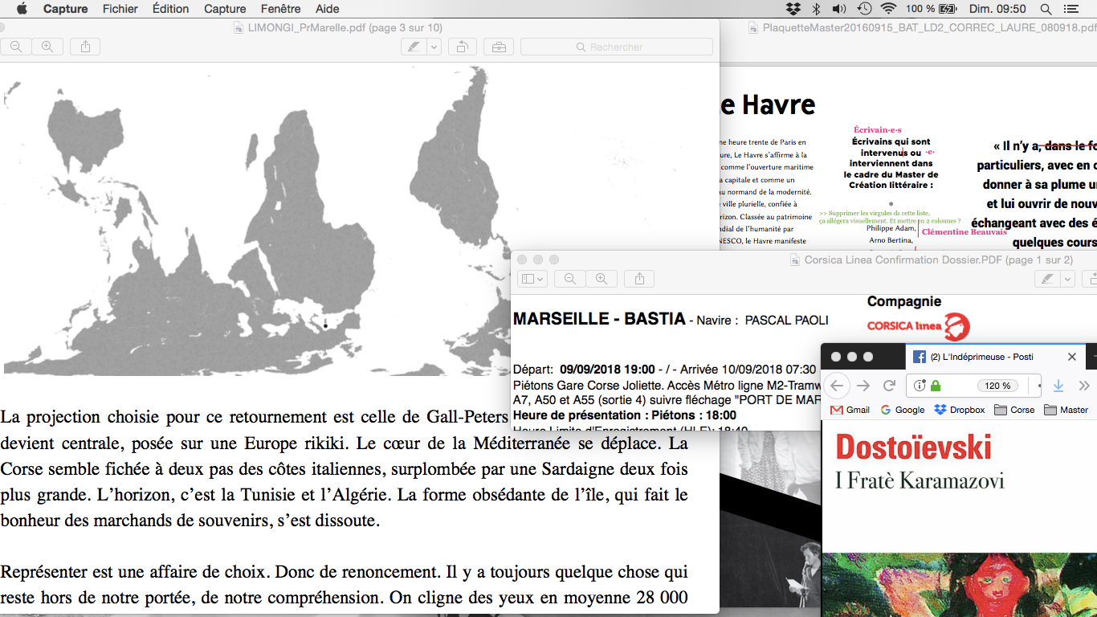1097x617 pixels.
Task: Zoom in on the Corsica Linea PDF
Action: click(x=602, y=279)
